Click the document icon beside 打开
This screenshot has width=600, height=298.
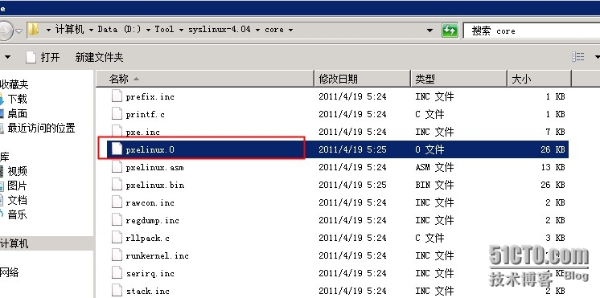coord(31,57)
